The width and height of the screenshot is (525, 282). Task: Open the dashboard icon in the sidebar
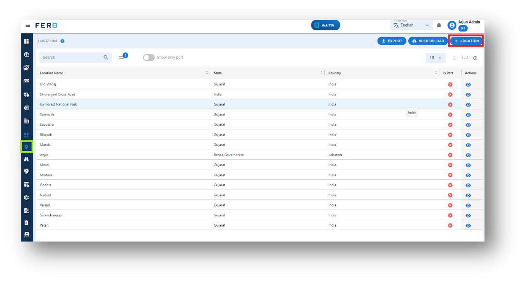tap(26, 41)
